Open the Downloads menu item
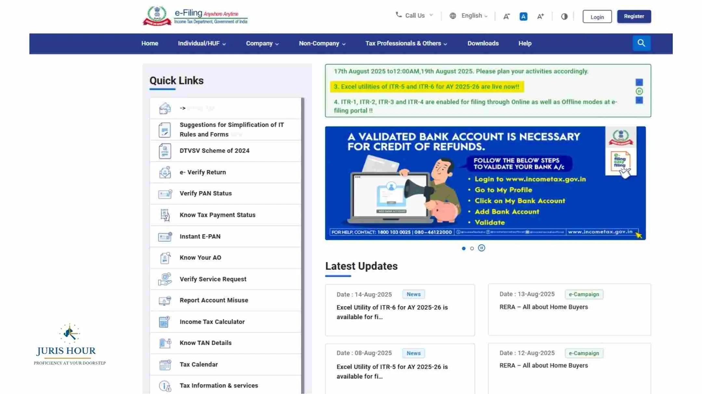The width and height of the screenshot is (702, 394). pos(483,43)
